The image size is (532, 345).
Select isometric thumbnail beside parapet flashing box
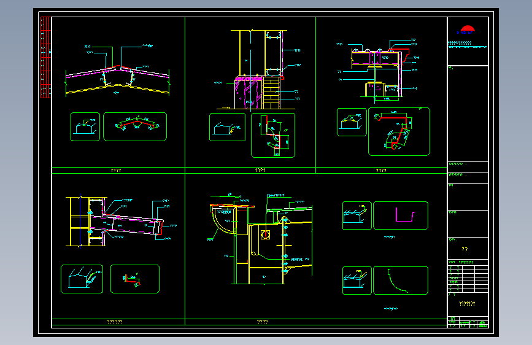352,122
